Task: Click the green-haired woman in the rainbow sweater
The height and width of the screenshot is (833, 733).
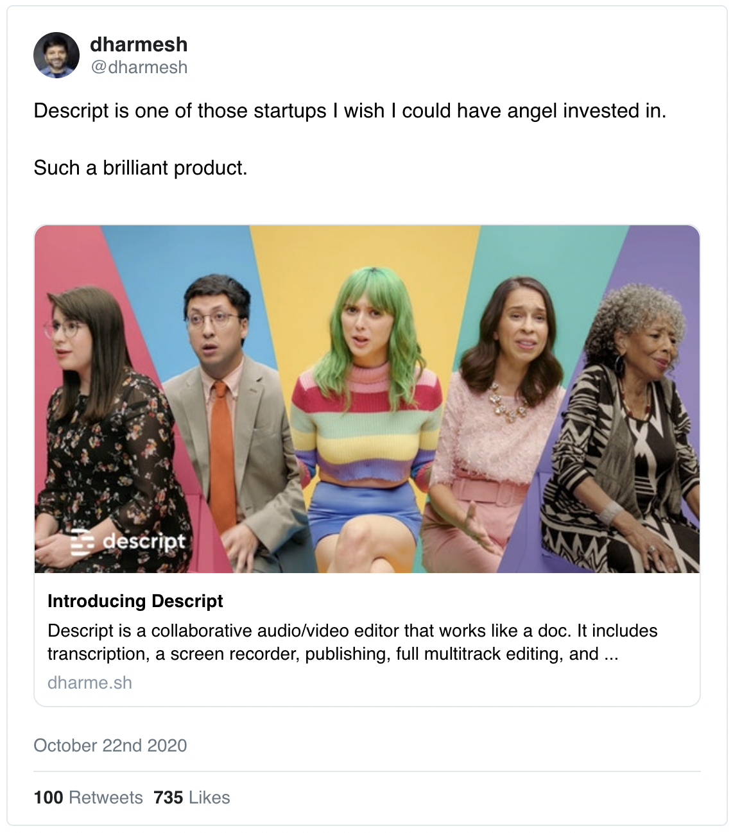Action: (366, 398)
